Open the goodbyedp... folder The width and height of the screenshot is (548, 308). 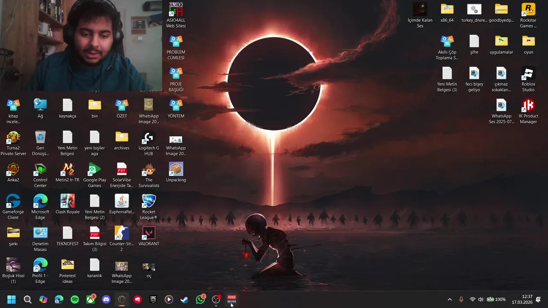501,12
